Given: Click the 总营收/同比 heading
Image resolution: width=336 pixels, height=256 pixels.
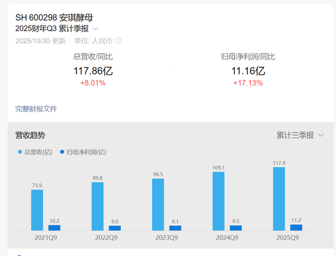Looking at the screenshot, I should pos(93,57).
